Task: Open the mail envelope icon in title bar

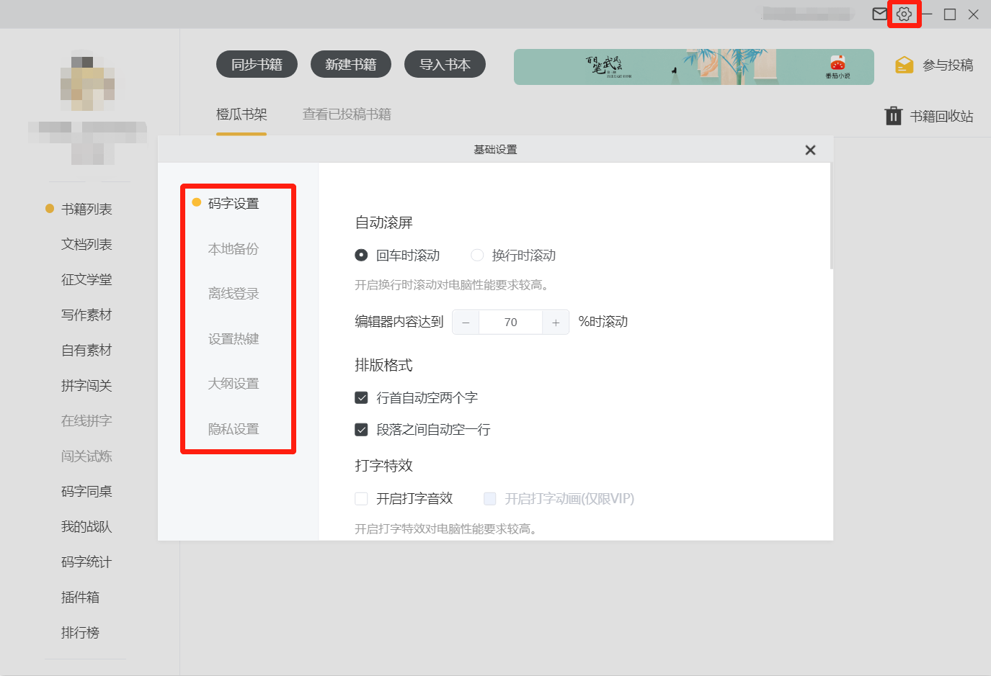Action: (x=879, y=14)
